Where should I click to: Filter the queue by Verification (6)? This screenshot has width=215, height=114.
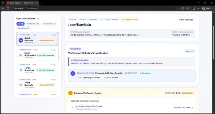coord(33,24)
